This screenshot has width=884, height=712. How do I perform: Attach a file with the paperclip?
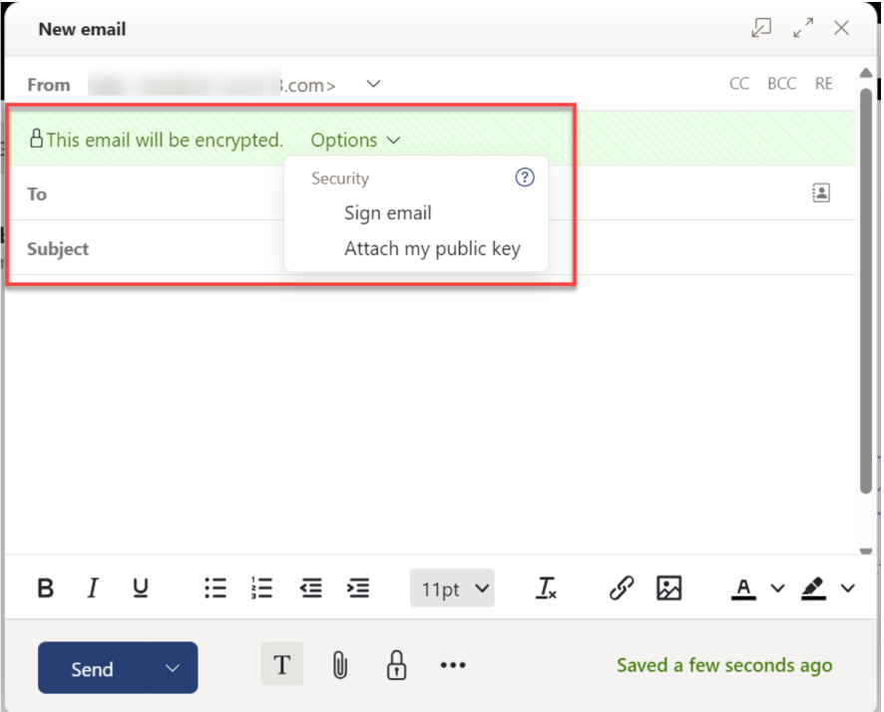(x=339, y=665)
